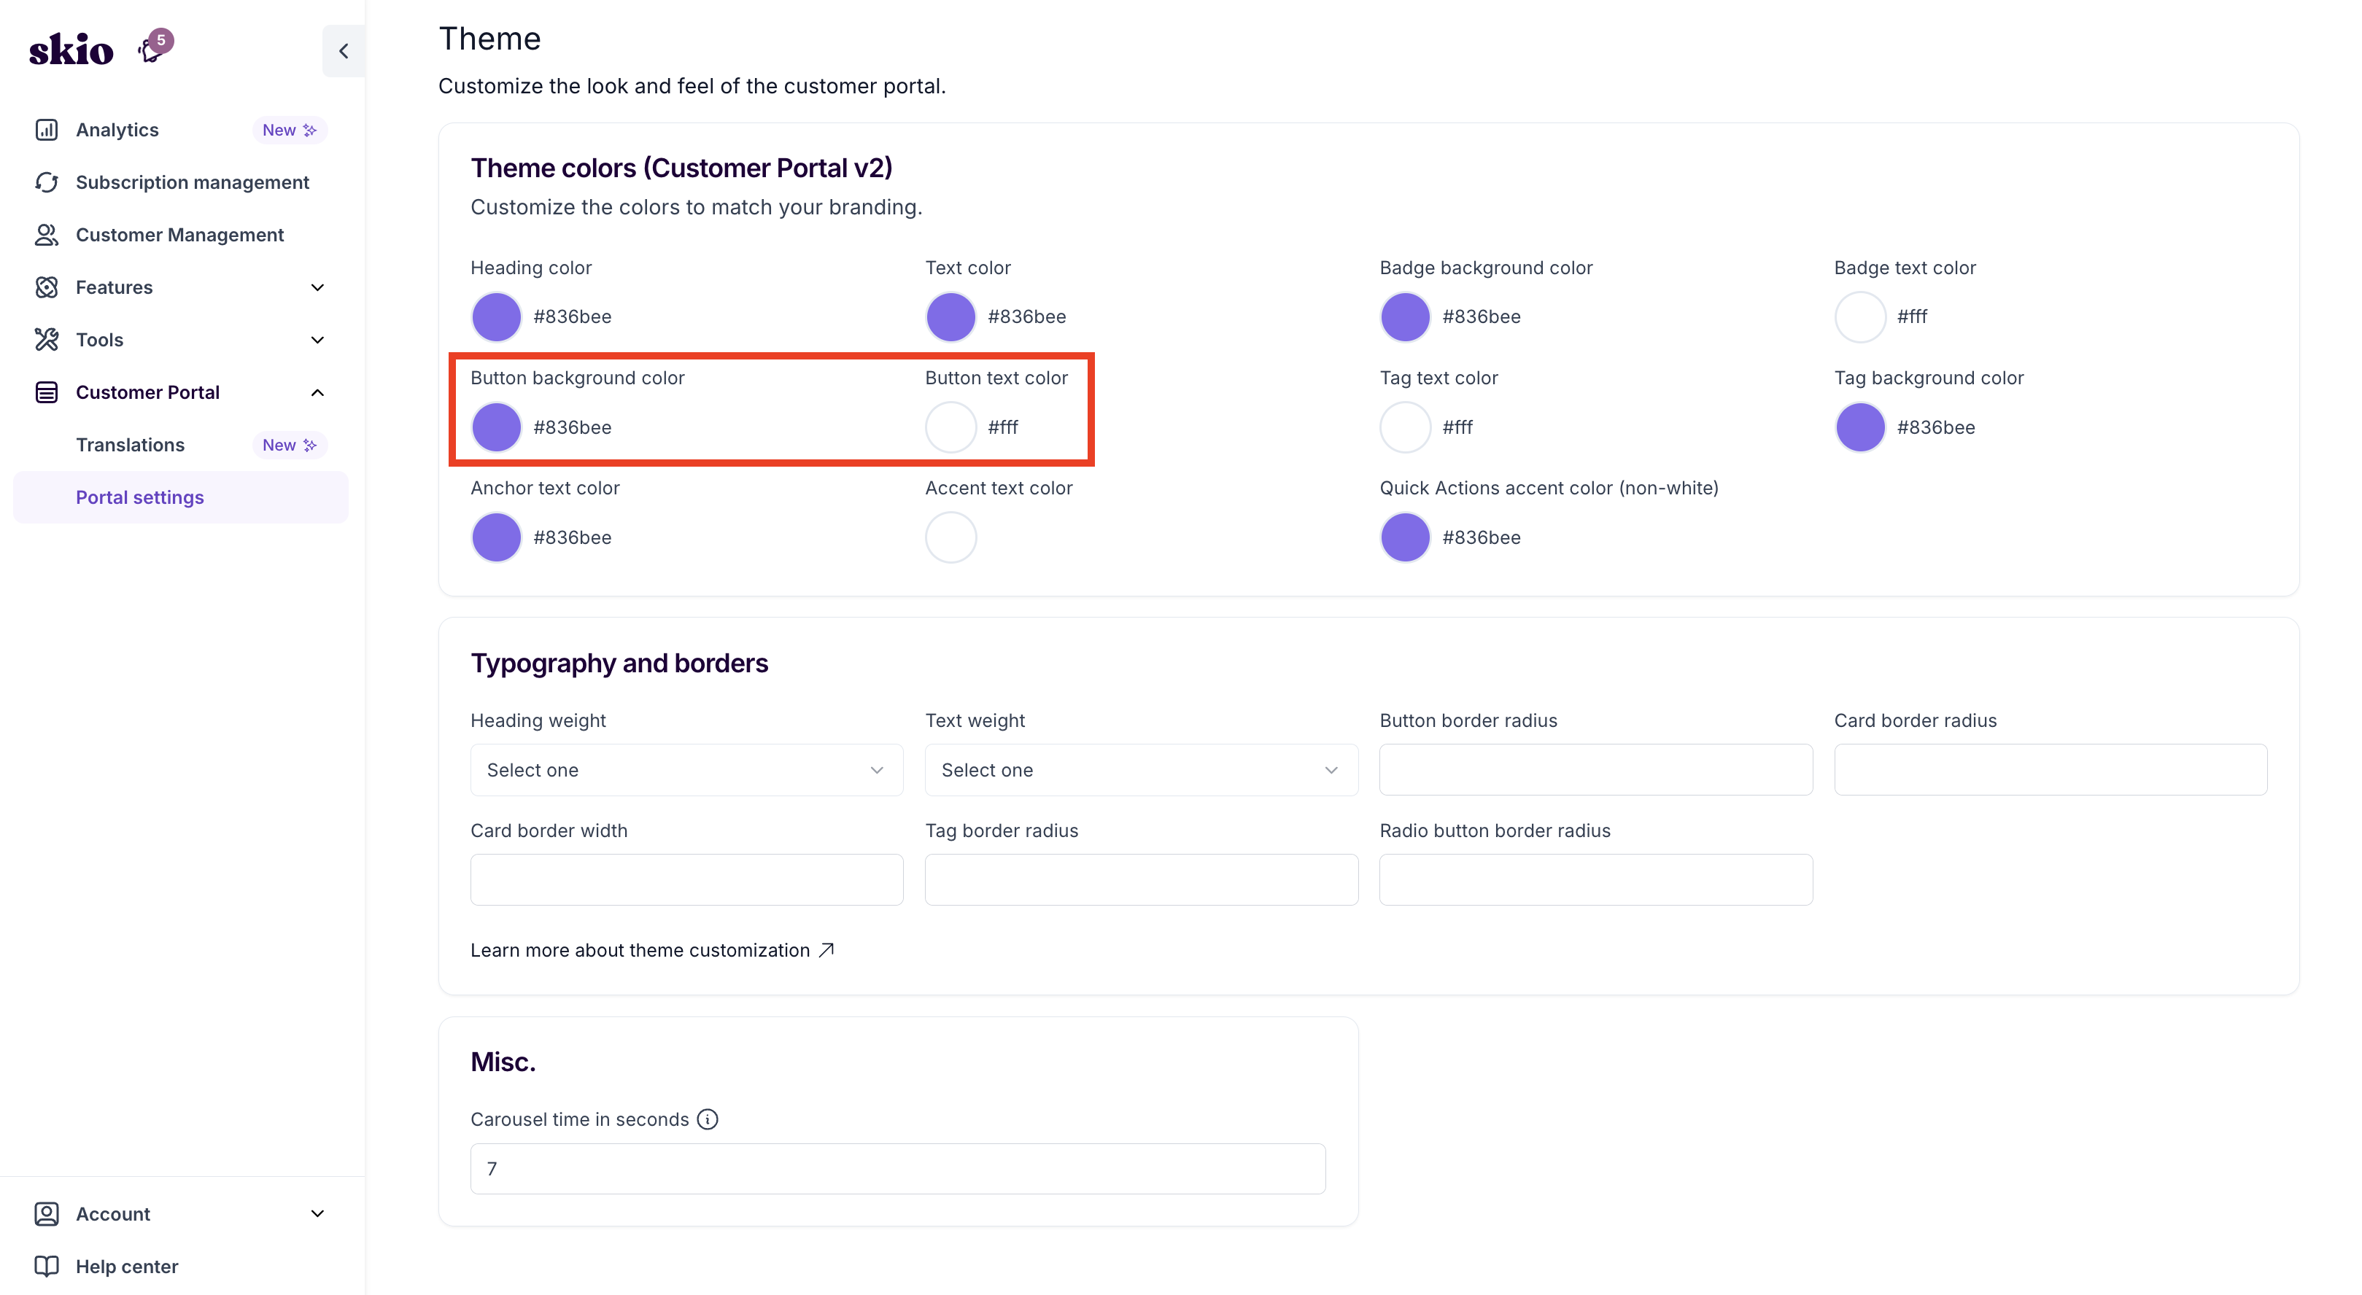Click the Customer Management people icon
This screenshot has height=1295, width=2362.
click(47, 235)
